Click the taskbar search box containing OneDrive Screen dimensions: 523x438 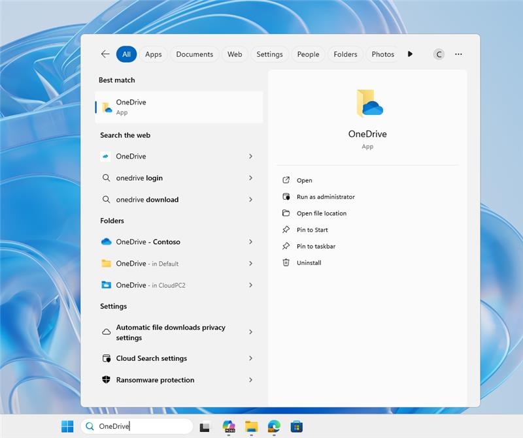click(x=137, y=426)
